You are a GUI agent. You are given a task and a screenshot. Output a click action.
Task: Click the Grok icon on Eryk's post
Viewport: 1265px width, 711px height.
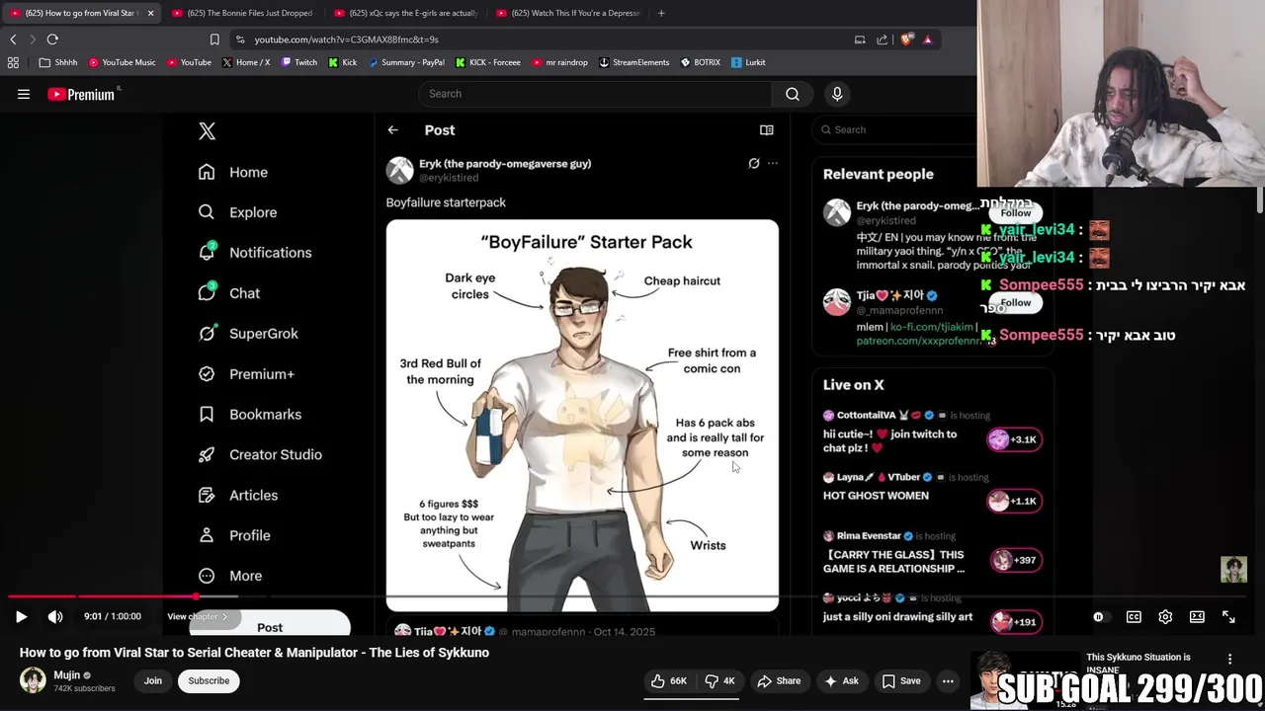pos(754,163)
